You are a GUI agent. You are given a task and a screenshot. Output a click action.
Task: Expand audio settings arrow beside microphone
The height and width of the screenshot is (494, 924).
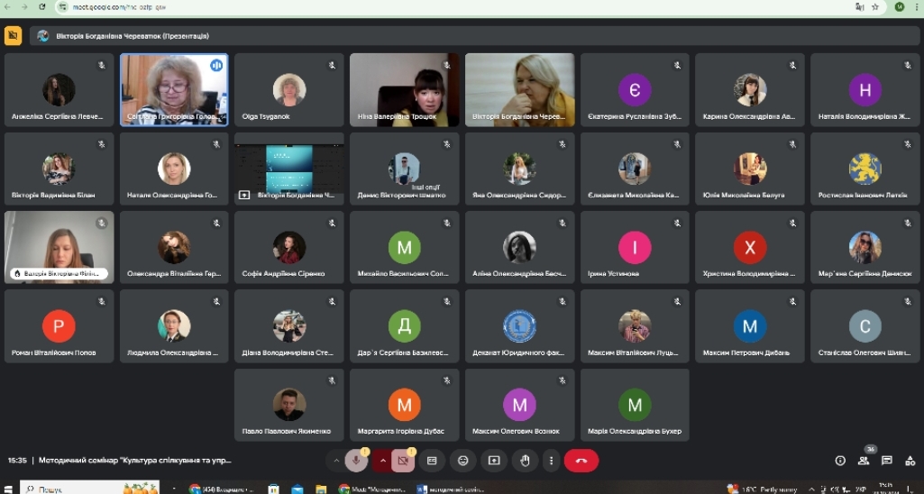[x=337, y=461]
